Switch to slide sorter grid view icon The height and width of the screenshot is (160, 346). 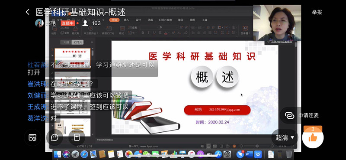tap(215, 146)
